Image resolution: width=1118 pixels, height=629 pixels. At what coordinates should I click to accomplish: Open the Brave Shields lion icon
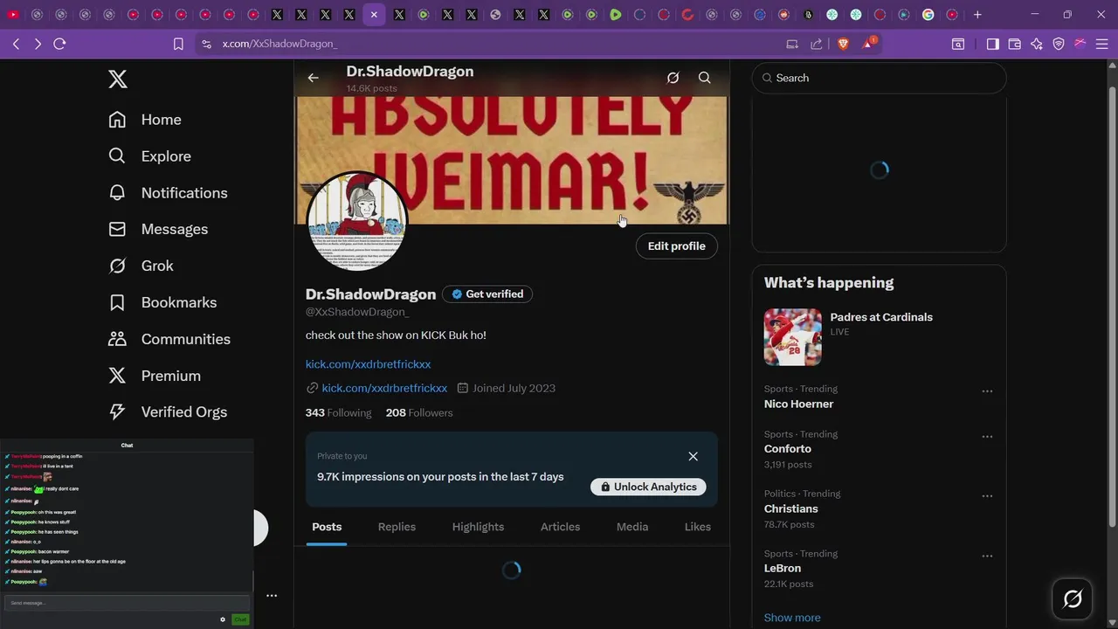point(843,44)
